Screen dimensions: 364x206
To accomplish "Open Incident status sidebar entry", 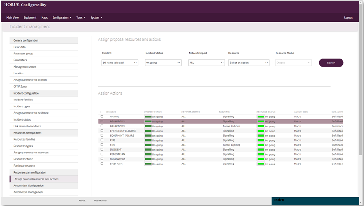I will (43, 119).
